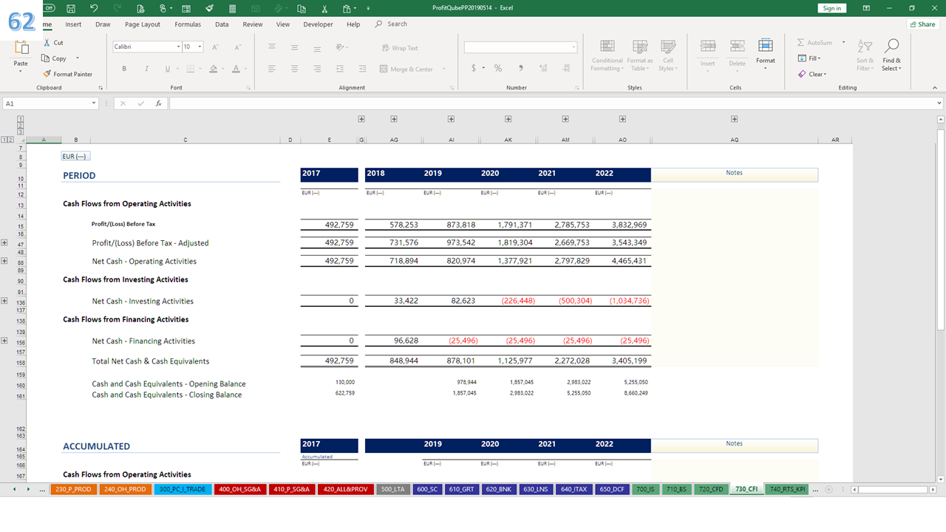Open Fill dropdown in Editing group
946x532 pixels.
click(x=810, y=58)
